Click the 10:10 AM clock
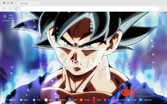 coord(83,62)
